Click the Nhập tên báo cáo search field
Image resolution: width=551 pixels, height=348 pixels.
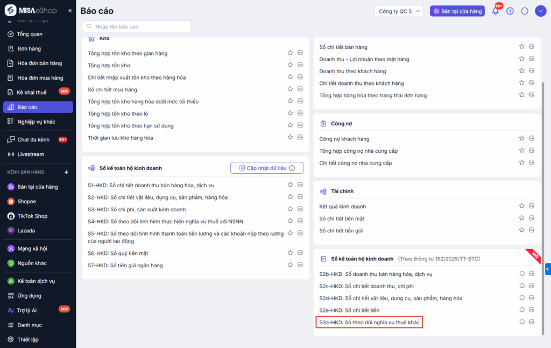pyautogui.click(x=137, y=26)
